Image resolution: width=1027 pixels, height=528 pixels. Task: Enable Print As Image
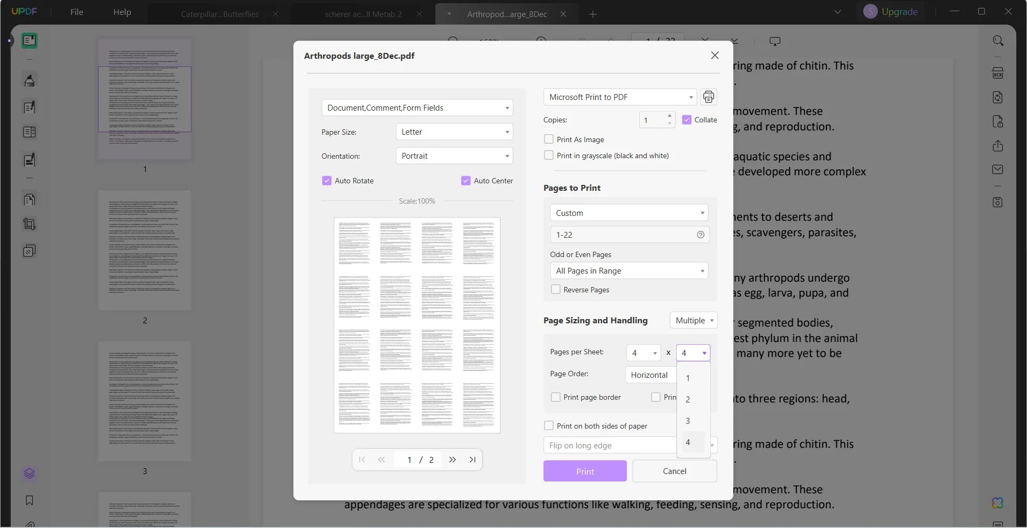point(549,139)
